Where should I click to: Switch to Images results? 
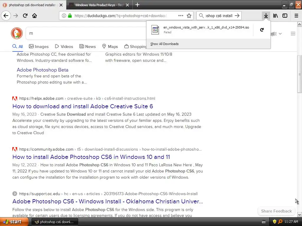tap(39, 46)
